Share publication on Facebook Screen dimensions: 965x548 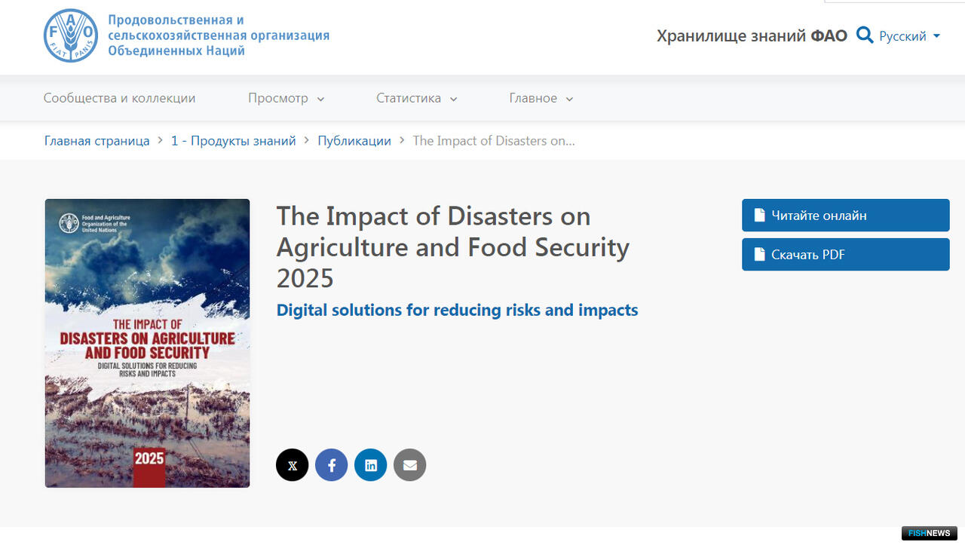point(332,465)
